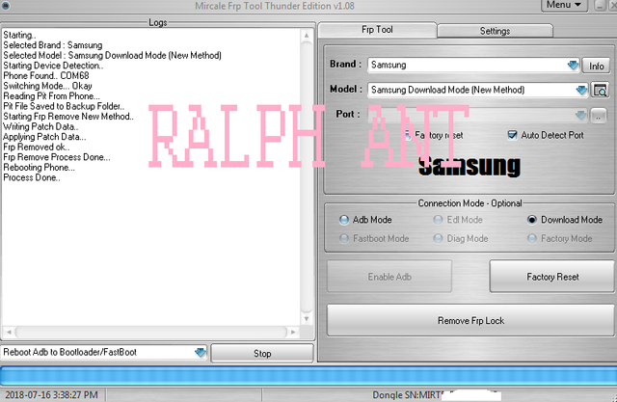Click the Factory Reset button
The height and width of the screenshot is (402, 617).
click(552, 277)
